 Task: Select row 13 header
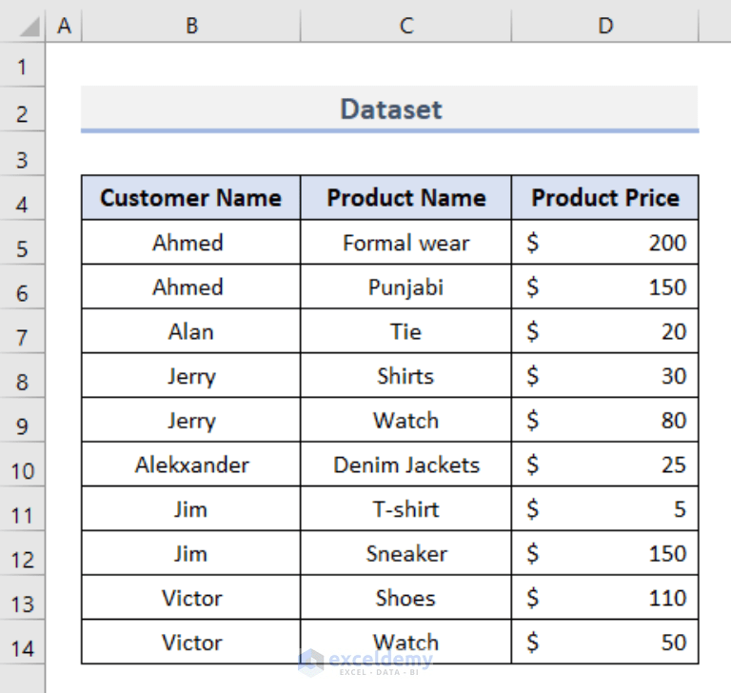(22, 598)
